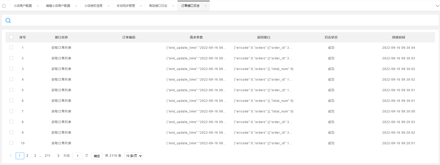Go to previous page arrow
Screen dimensions: 440x165
coord(11,156)
